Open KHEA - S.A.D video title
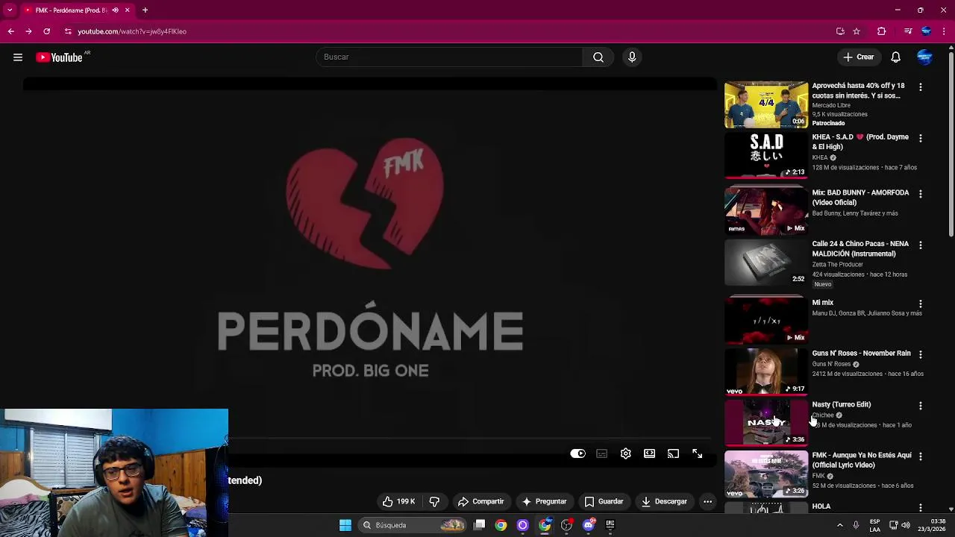955x537 pixels. tap(860, 142)
